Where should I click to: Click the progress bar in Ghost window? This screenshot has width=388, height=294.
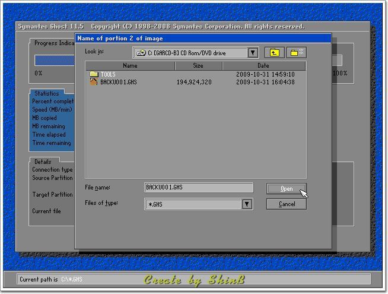point(55,61)
